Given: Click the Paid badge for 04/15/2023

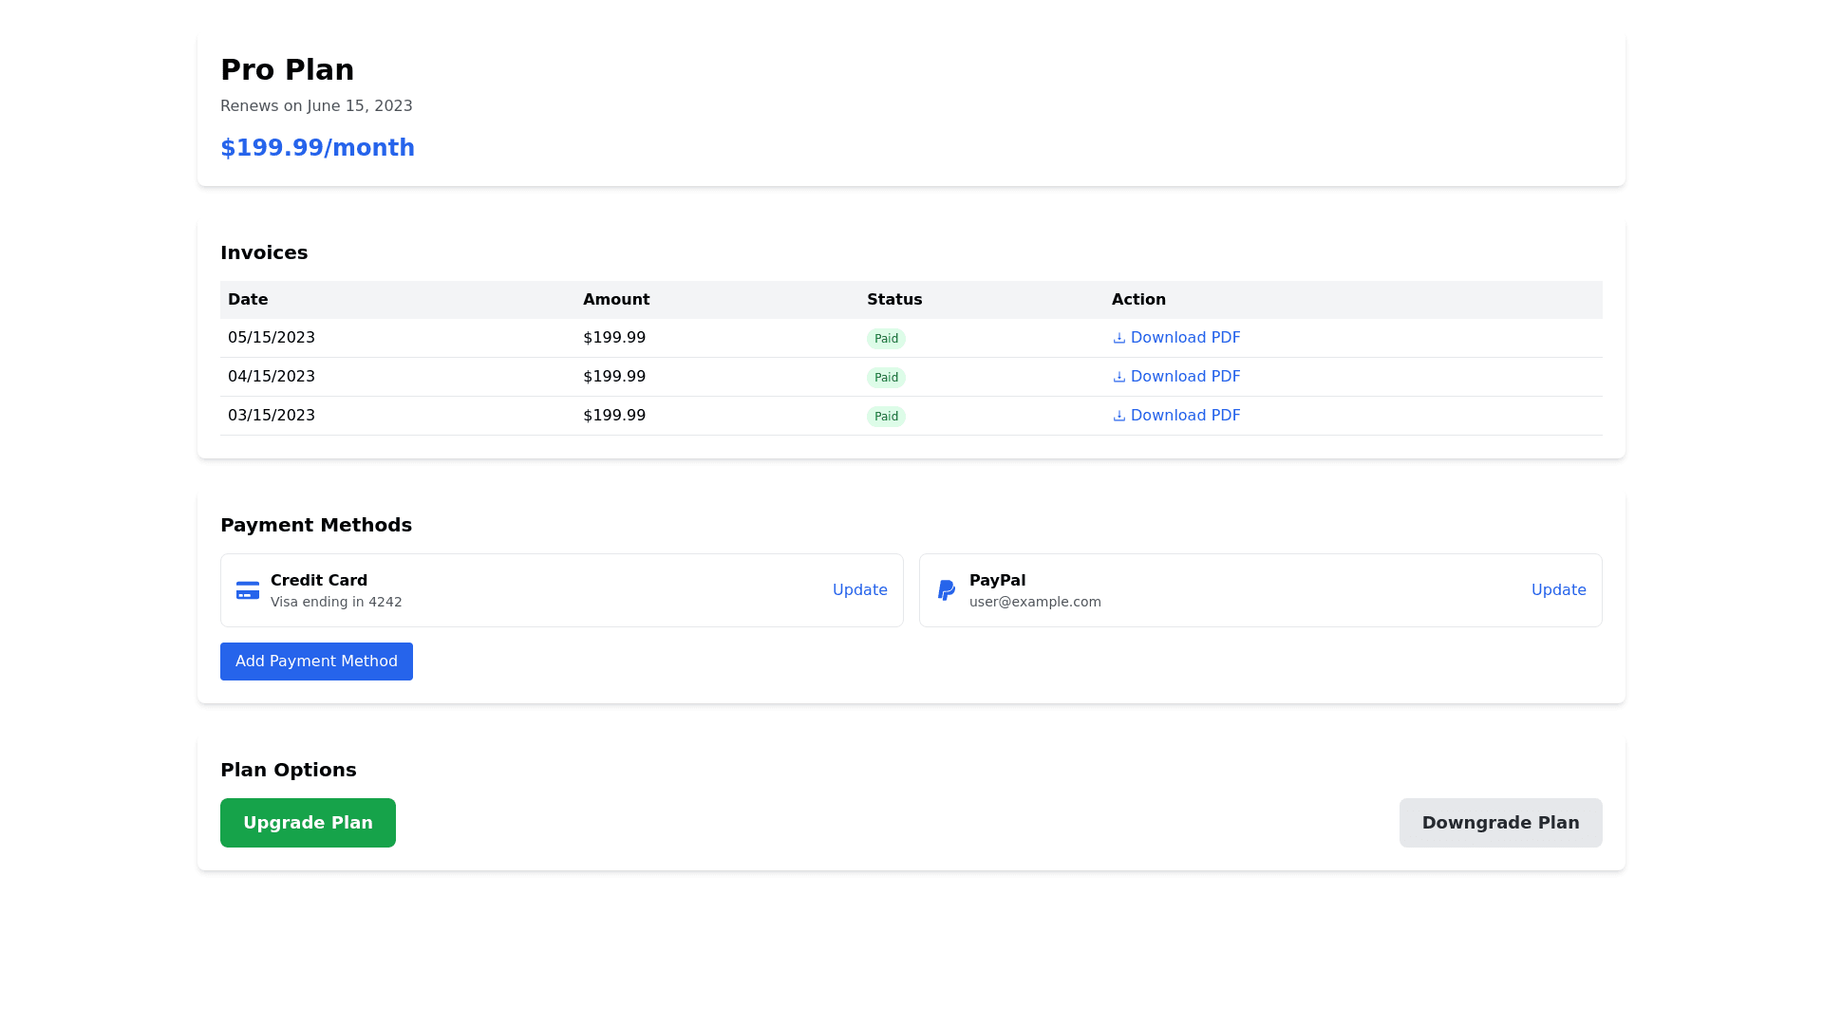Looking at the screenshot, I should click(x=886, y=378).
